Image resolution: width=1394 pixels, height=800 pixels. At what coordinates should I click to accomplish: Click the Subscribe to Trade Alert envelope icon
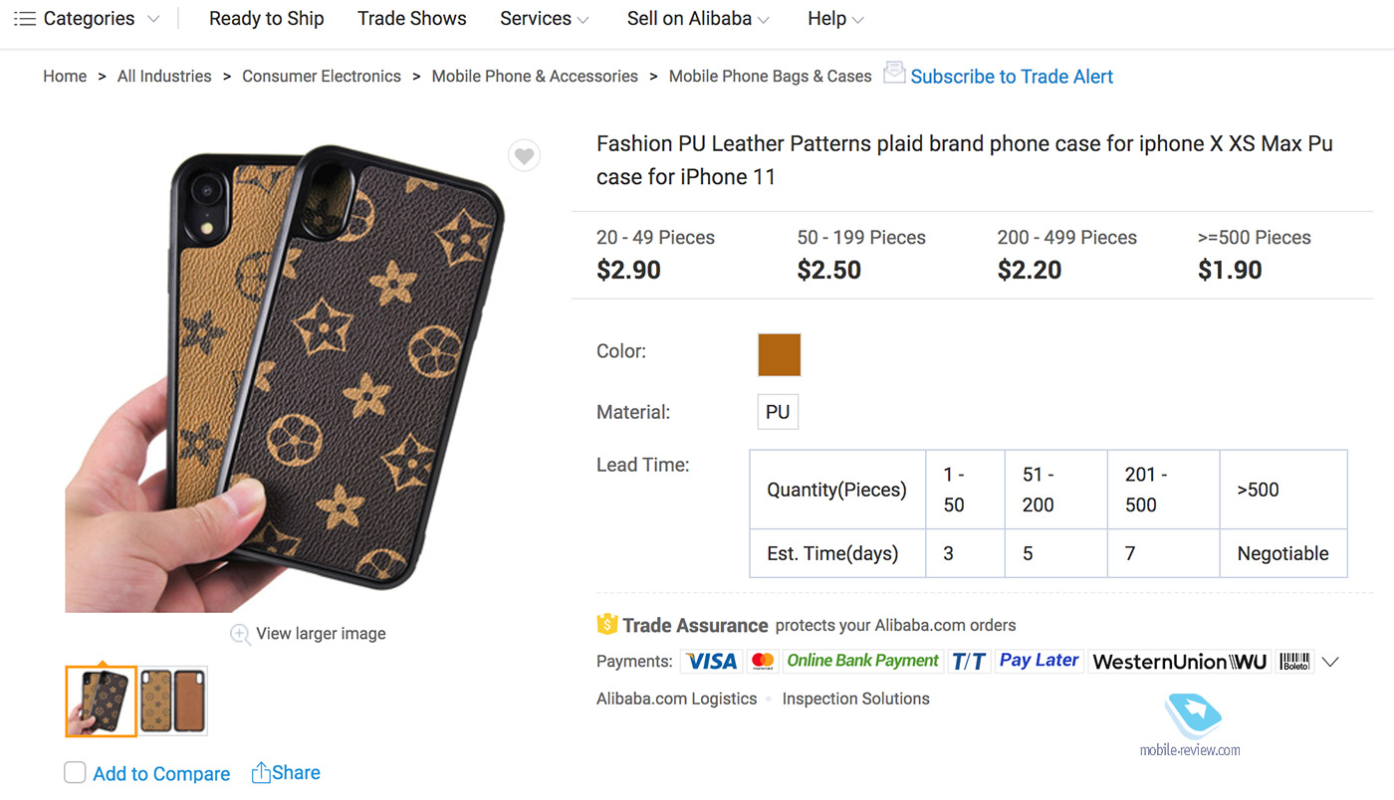point(894,73)
